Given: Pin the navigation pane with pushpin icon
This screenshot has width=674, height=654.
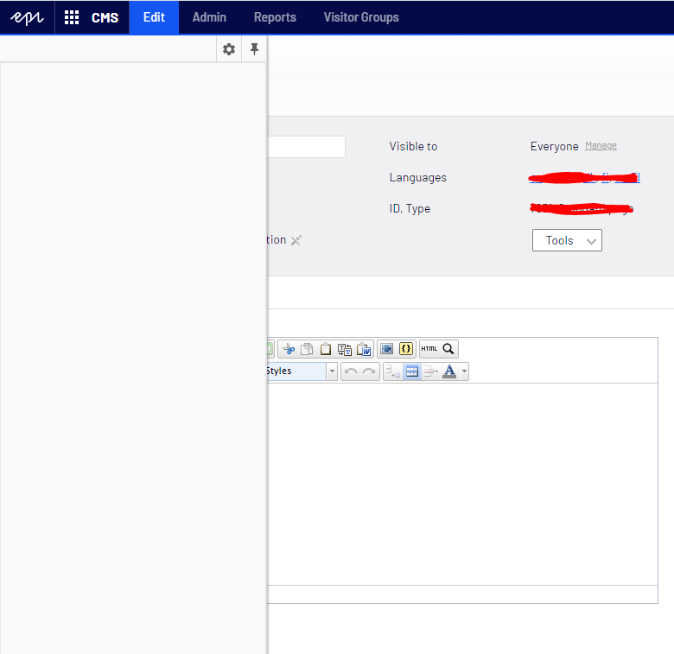Looking at the screenshot, I should point(254,49).
